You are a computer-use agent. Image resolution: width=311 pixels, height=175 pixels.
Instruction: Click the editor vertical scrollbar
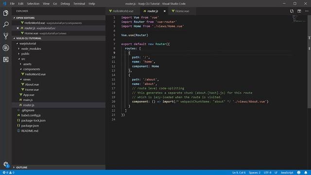[309, 62]
